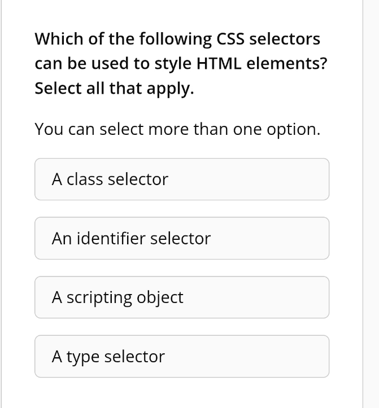The width and height of the screenshot is (379, 408).
Task: Click "You can select more than one option" text
Action: tap(177, 129)
